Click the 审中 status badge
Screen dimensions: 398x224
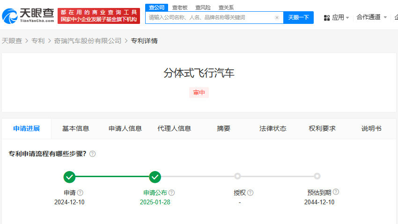coord(199,92)
